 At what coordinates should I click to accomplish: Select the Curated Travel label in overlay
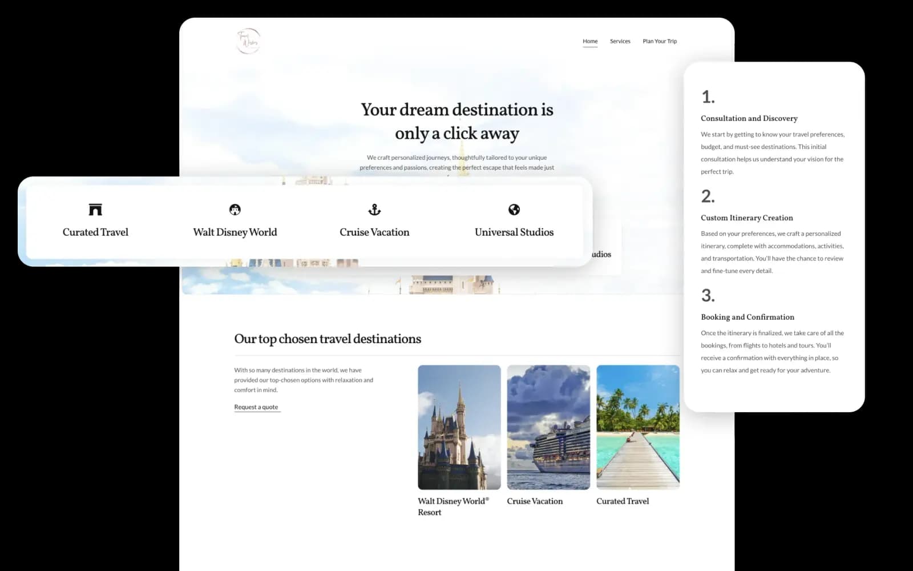coord(95,232)
